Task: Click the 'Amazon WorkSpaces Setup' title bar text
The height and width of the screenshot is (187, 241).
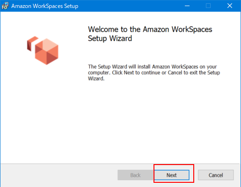Action: pos(45,6)
